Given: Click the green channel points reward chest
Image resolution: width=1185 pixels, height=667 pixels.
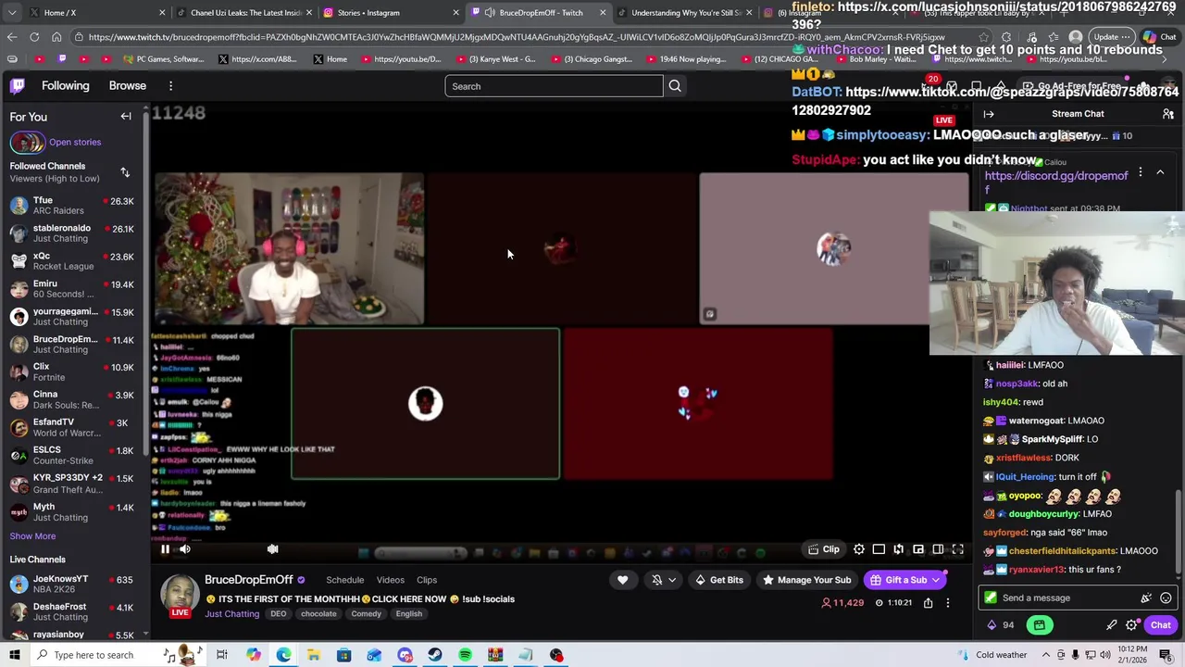Looking at the screenshot, I should coord(1040,625).
